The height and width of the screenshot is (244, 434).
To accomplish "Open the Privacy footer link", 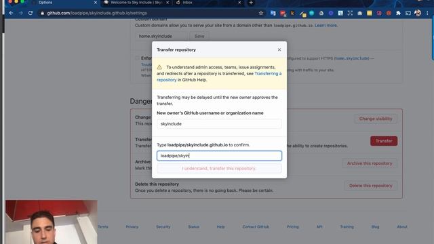I will (132, 226).
